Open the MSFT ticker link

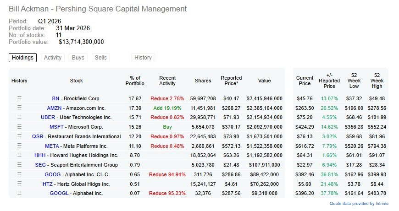pos(57,127)
